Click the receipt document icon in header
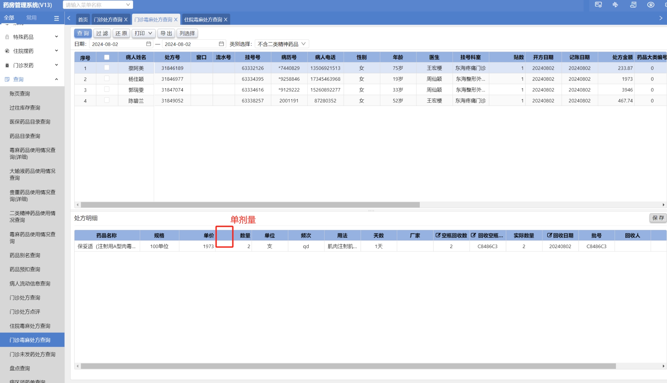The height and width of the screenshot is (383, 667). (x=633, y=5)
